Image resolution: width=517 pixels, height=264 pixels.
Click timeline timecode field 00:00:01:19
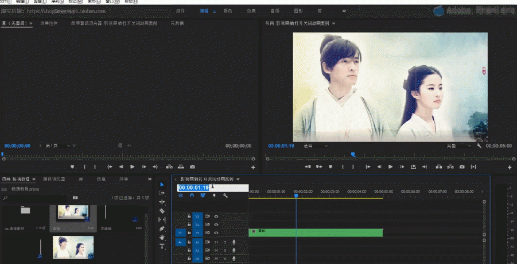[x=213, y=188]
